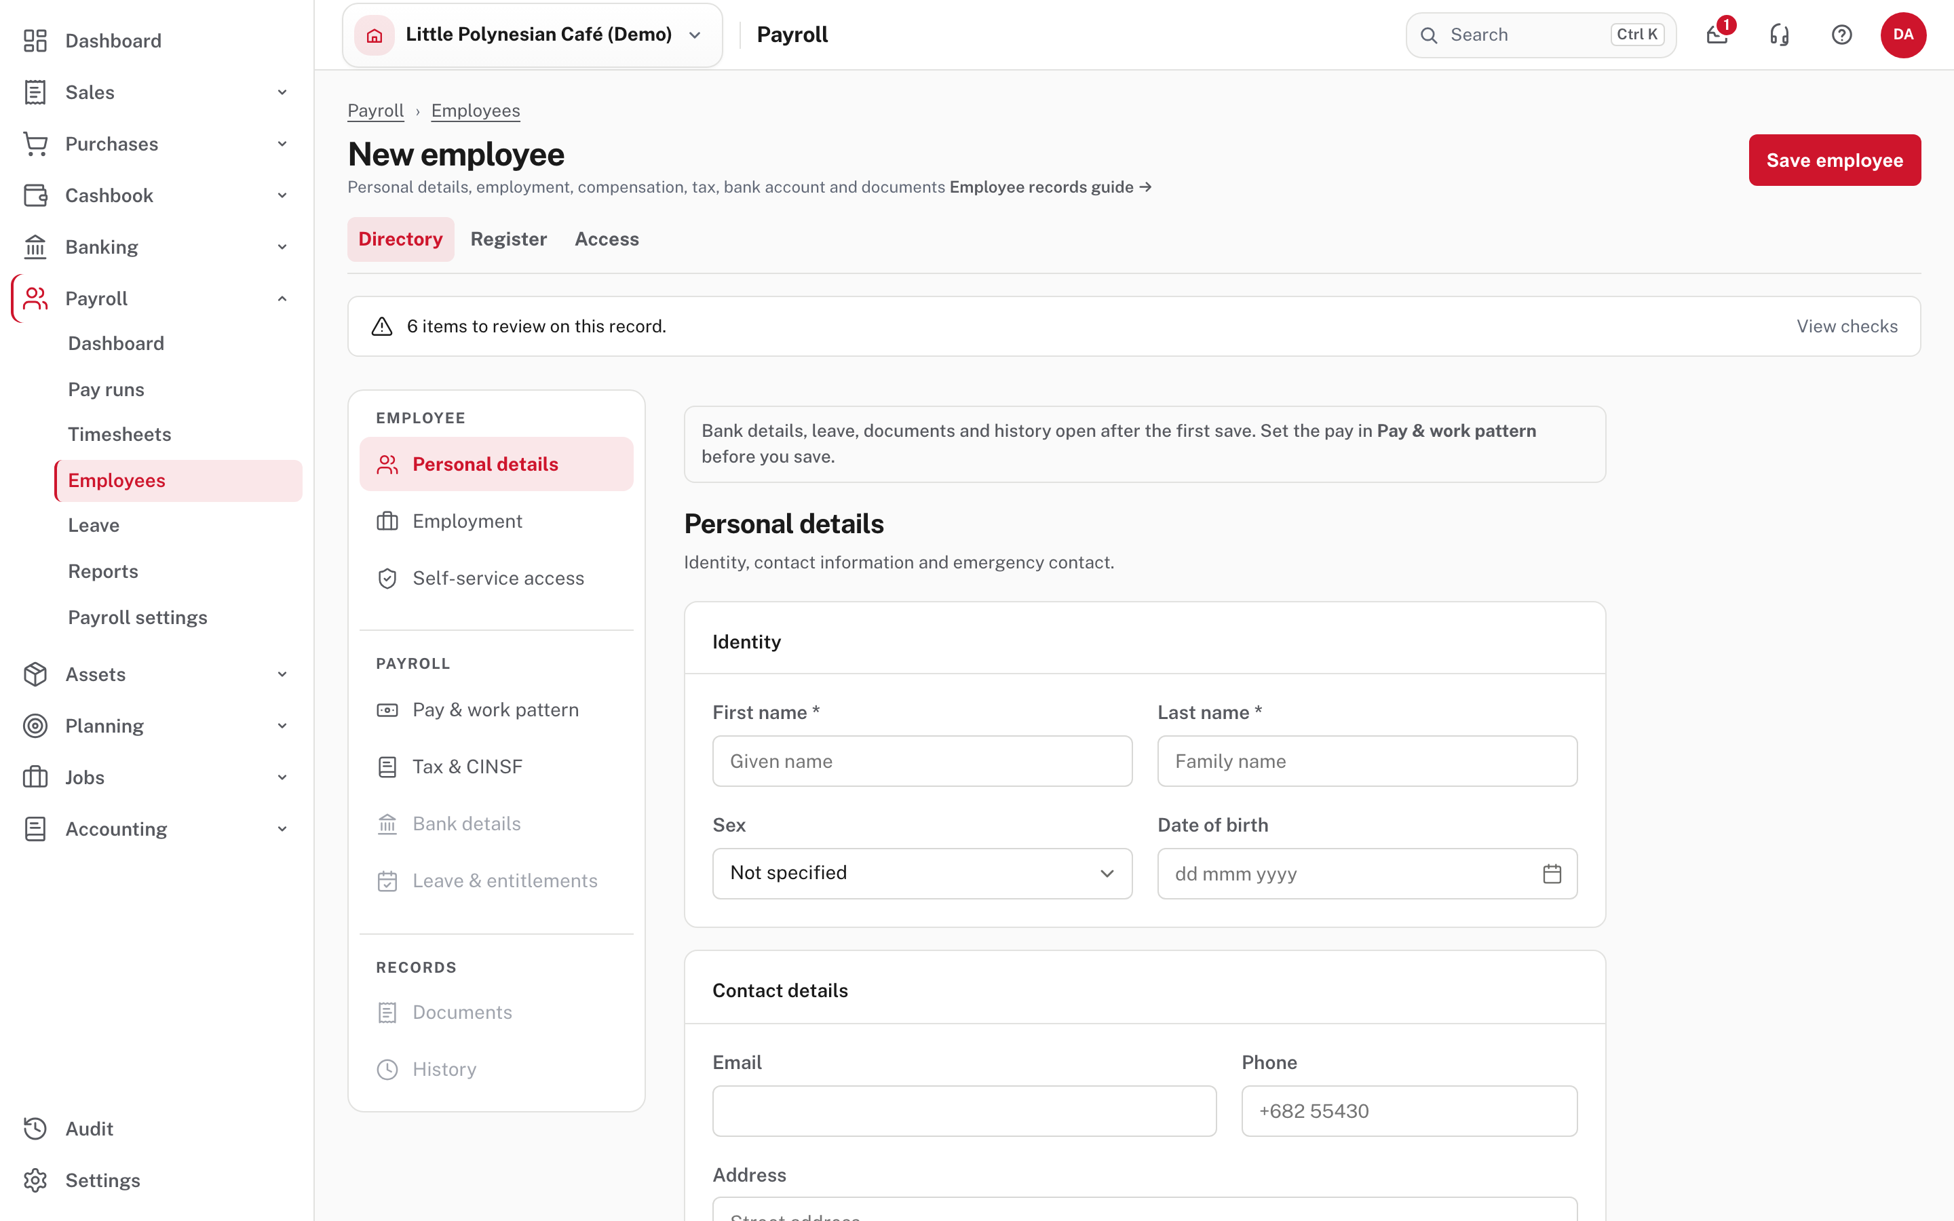
Task: Click the Phone input field
Action: 1409,1111
